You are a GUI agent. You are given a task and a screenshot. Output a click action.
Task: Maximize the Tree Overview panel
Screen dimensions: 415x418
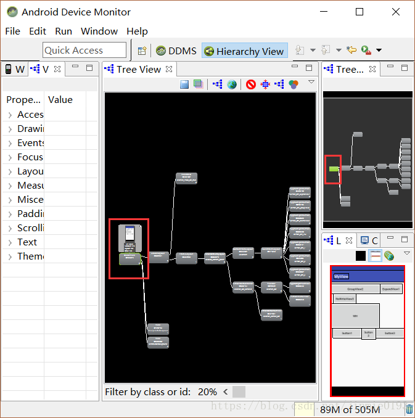(405, 68)
